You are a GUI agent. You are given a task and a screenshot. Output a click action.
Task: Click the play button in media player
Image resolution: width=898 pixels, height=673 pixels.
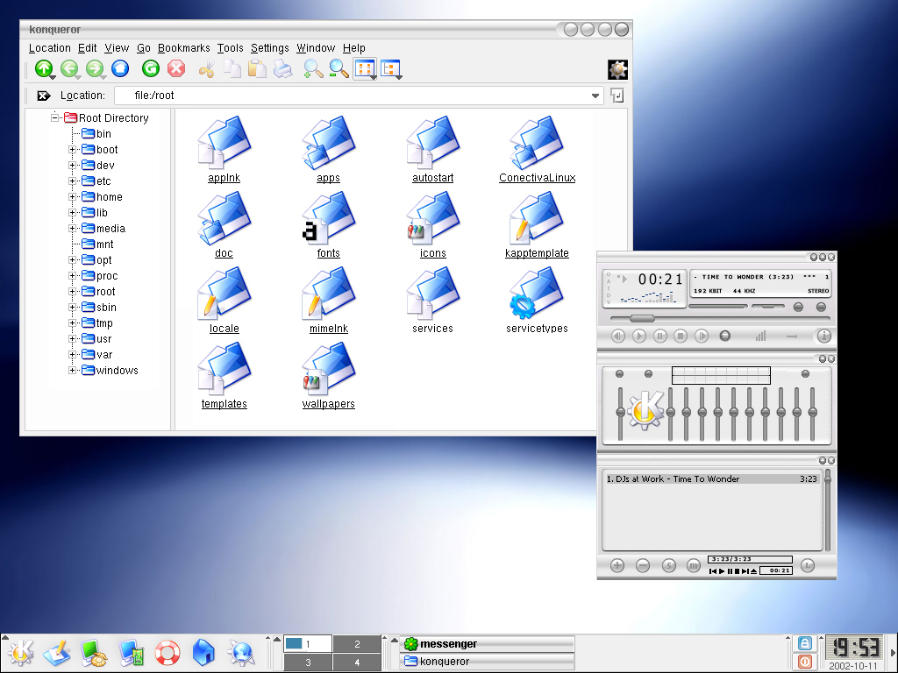pos(639,336)
